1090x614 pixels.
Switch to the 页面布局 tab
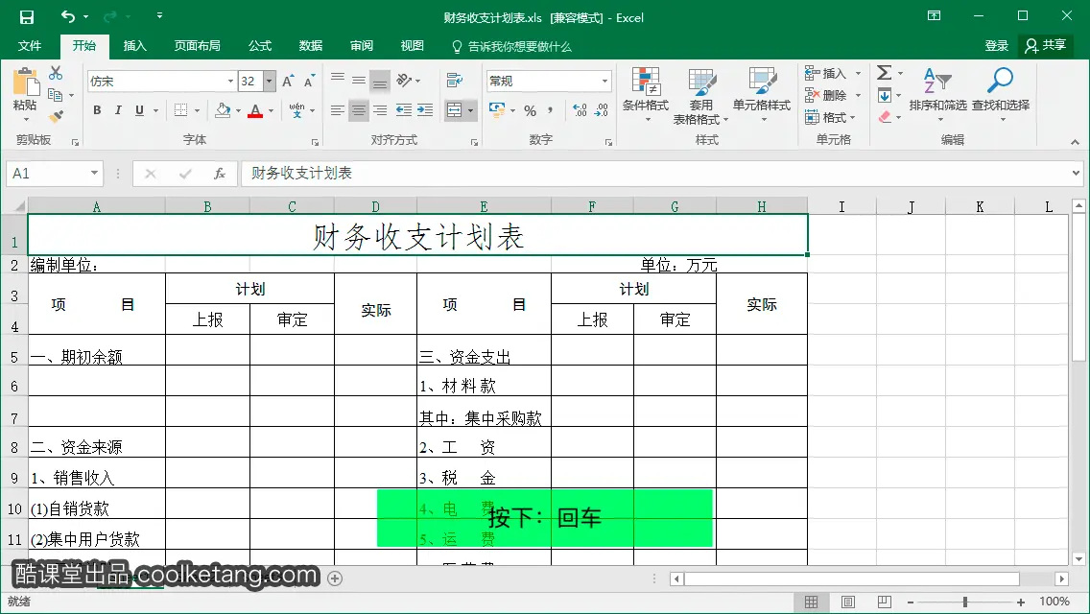click(198, 46)
